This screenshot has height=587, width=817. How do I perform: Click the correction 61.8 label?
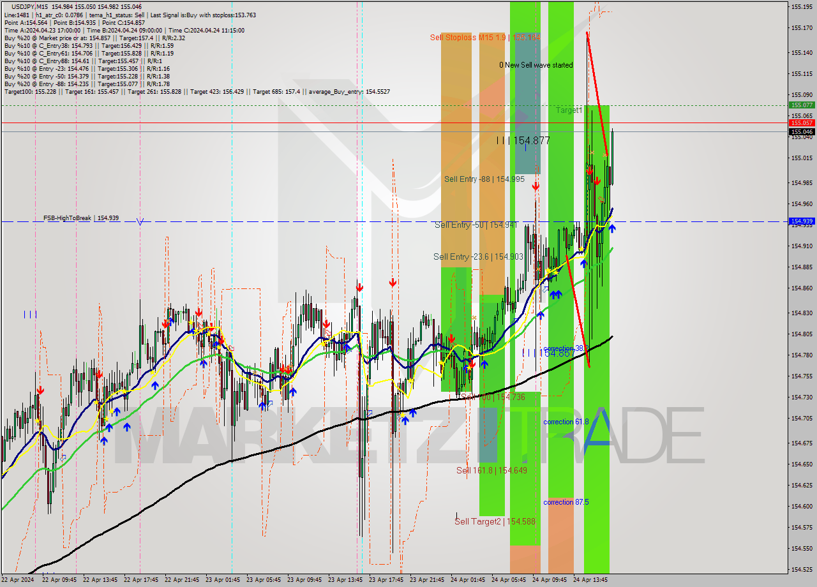coord(566,422)
